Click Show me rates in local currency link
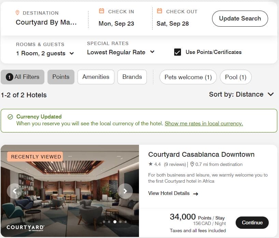279x238 pixels. [x=204, y=124]
